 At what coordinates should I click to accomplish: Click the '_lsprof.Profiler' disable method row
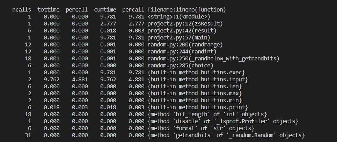[223, 121]
